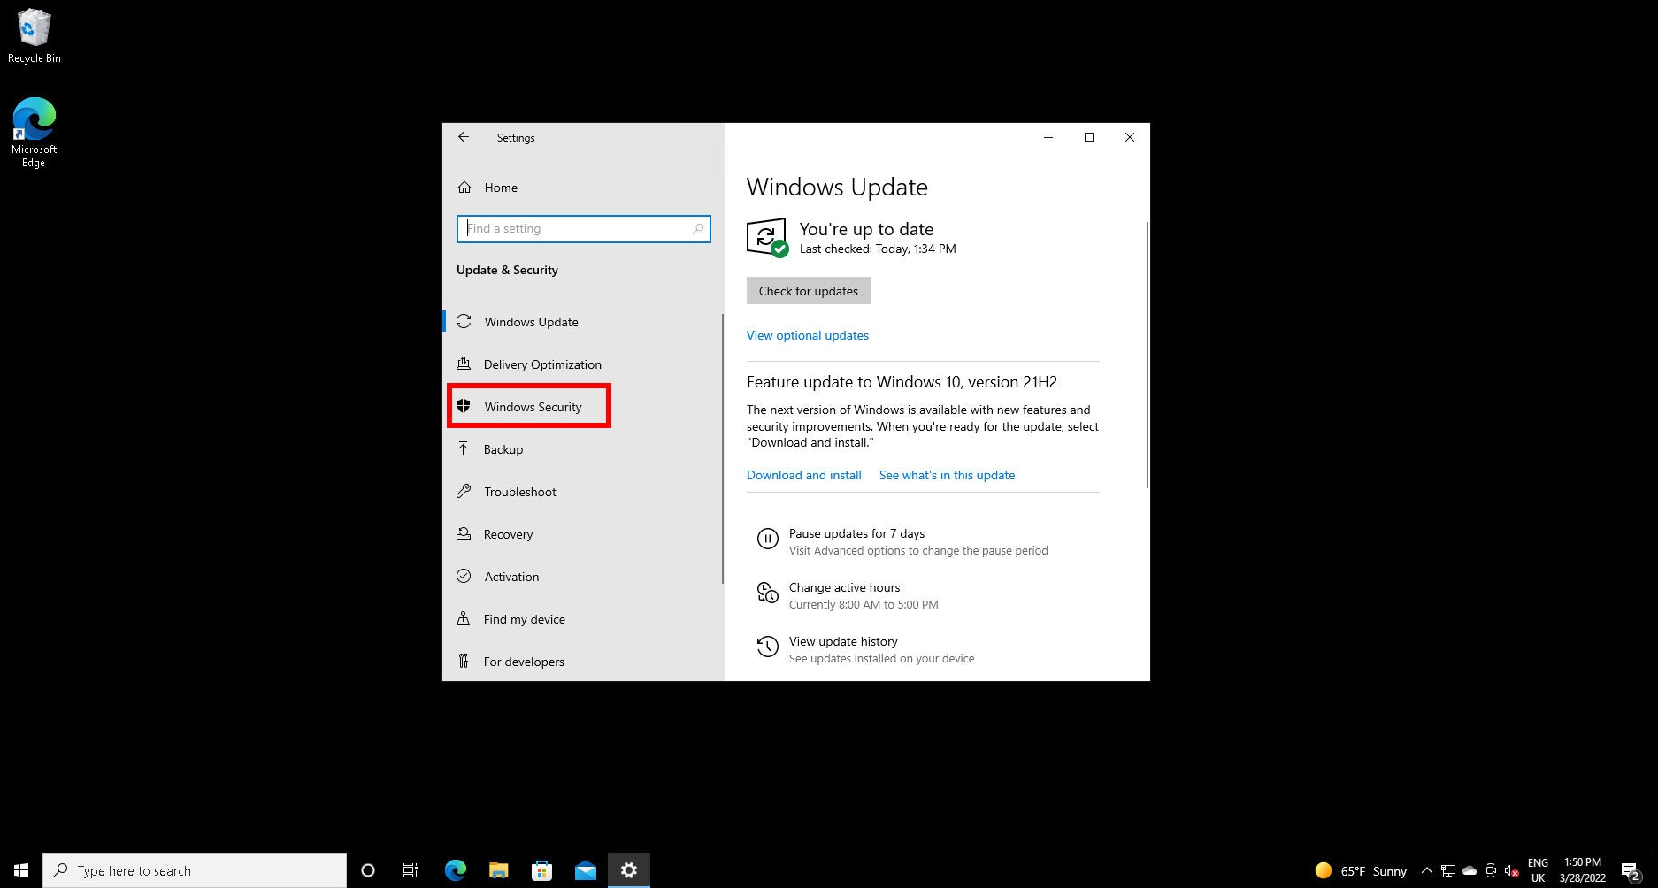This screenshot has width=1658, height=888.
Task: Open 'See what's in this update' link
Action: click(947, 475)
